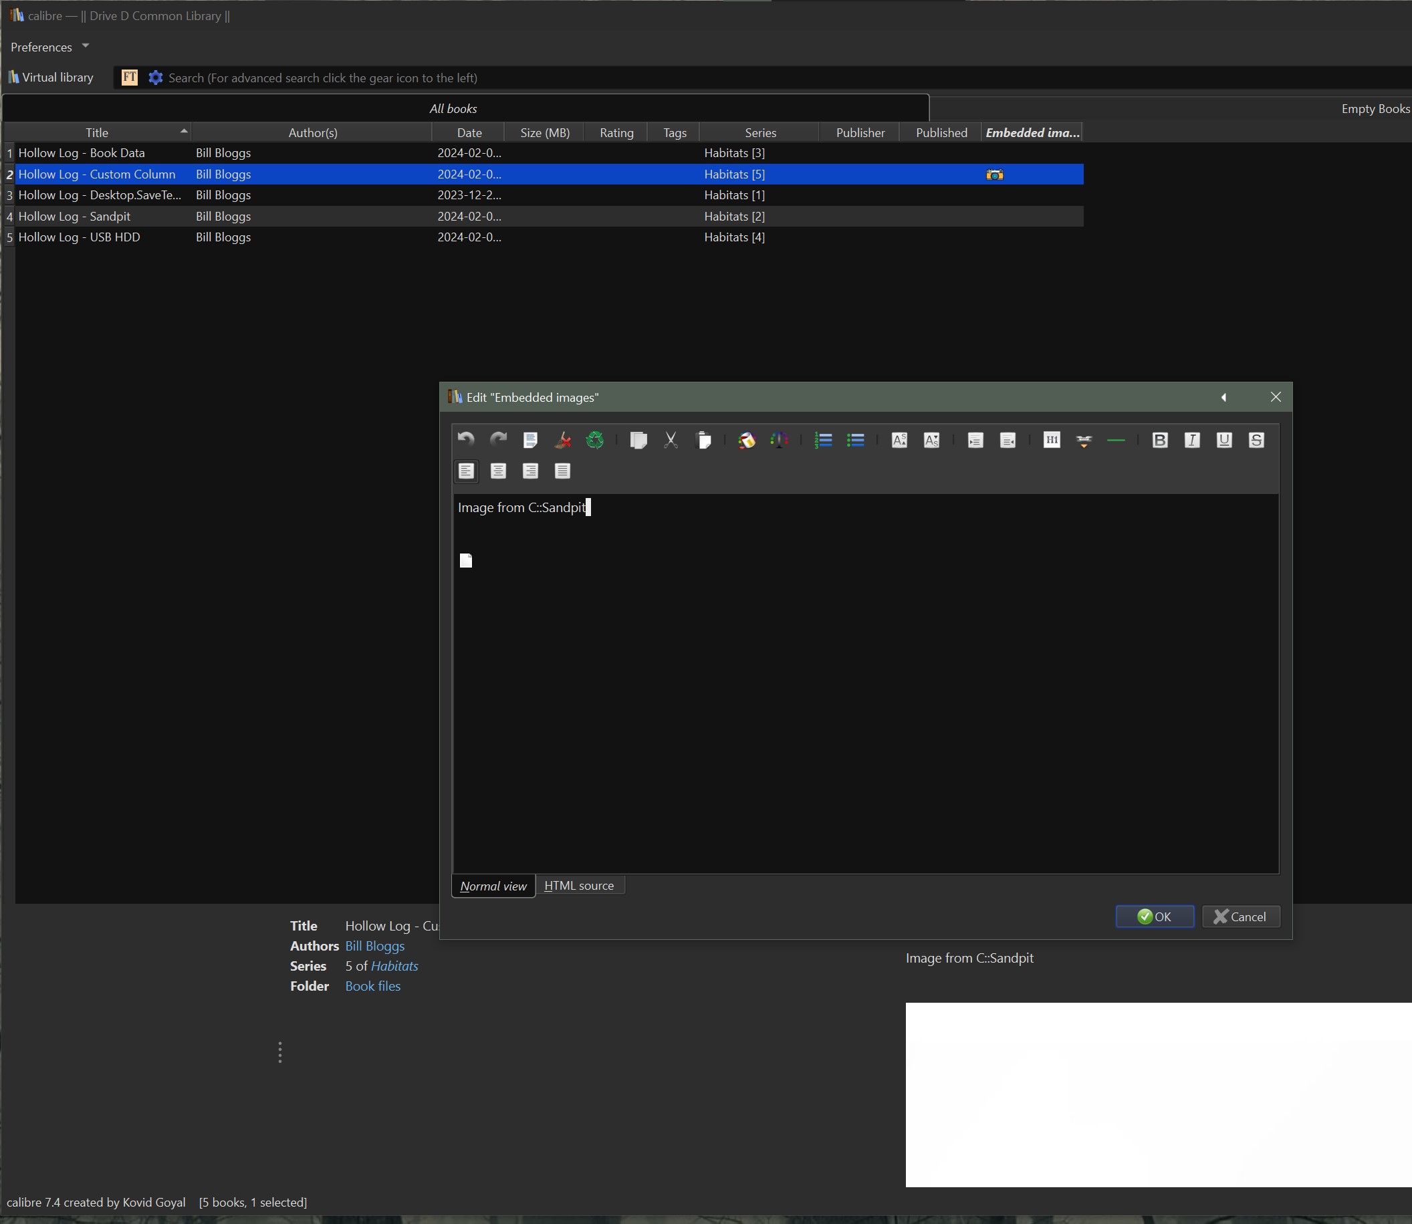The width and height of the screenshot is (1412, 1224).
Task: Open the Virtual library menu
Action: click(x=51, y=77)
